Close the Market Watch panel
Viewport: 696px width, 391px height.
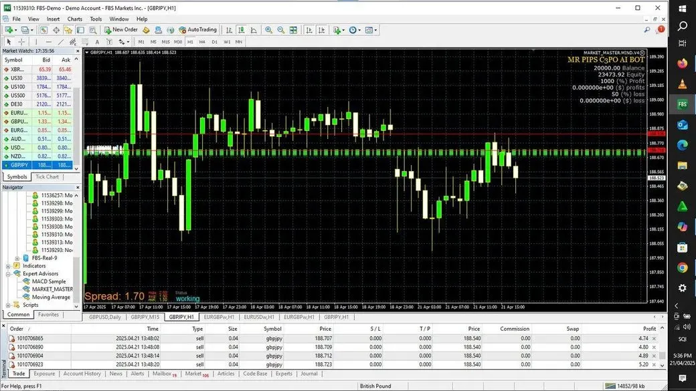click(x=77, y=51)
